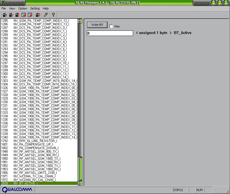The image size is (230, 194).
Task: Click the COM12 status bar entry
Action: point(180,190)
